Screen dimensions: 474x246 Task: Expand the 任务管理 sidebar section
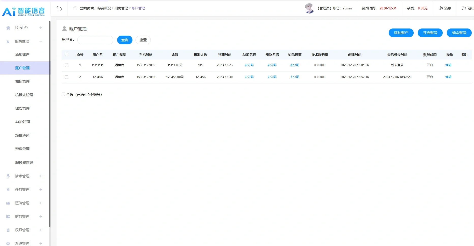[41, 189]
